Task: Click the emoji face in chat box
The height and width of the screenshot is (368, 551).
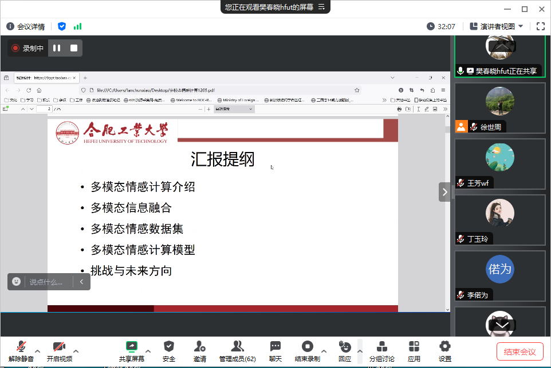Action: pyautogui.click(x=17, y=282)
